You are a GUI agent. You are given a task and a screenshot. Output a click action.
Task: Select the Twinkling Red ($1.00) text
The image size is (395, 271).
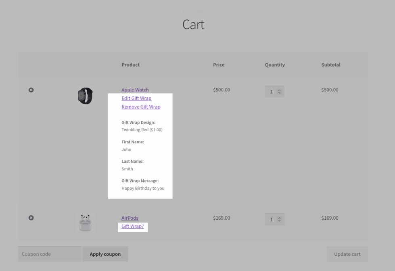142,130
